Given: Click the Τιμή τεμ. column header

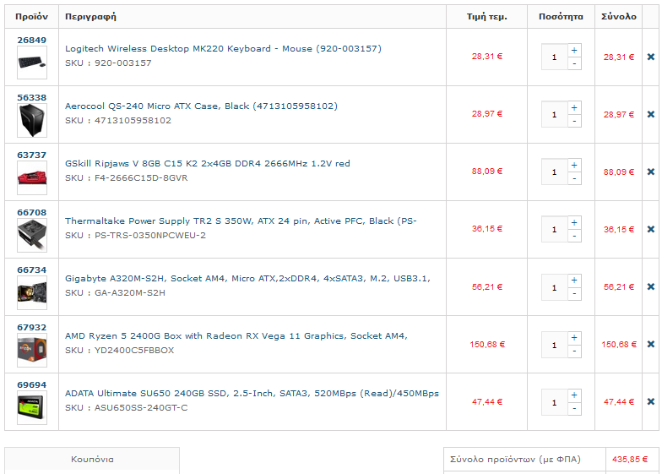Looking at the screenshot, I should coord(486,17).
